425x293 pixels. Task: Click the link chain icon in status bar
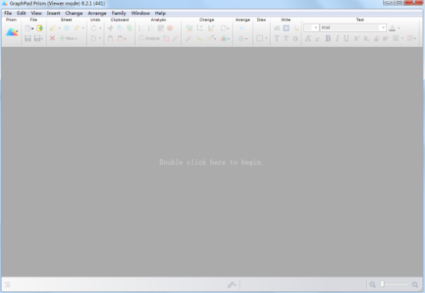pyautogui.click(x=231, y=284)
